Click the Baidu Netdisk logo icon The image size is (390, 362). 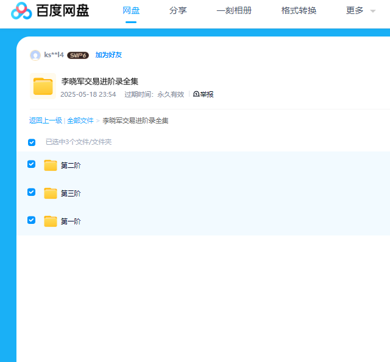point(21,11)
